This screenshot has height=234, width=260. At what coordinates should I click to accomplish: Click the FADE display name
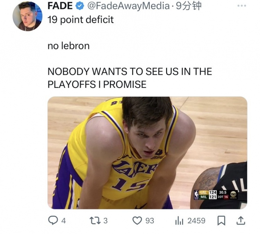click(x=60, y=6)
